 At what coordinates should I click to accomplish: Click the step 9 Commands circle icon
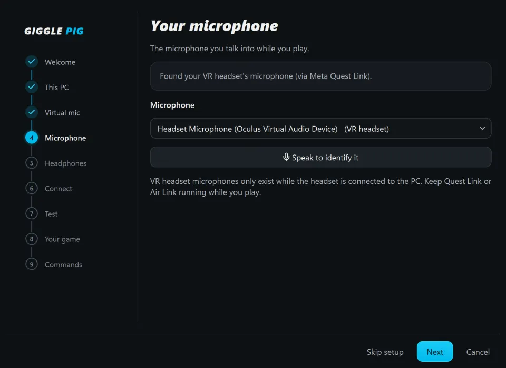tap(31, 264)
